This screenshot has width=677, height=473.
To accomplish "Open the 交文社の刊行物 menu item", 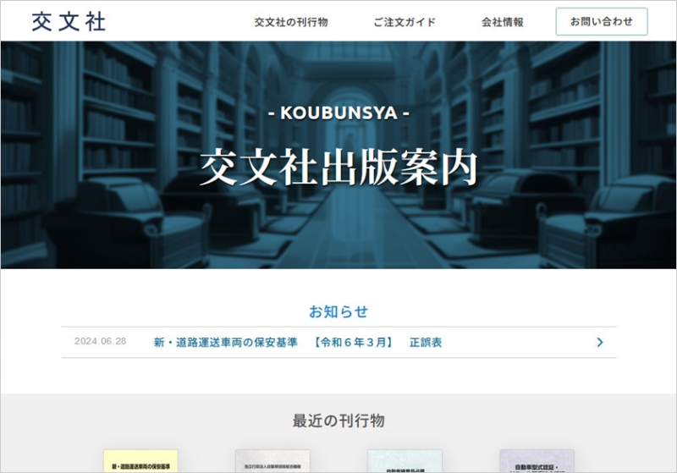I will (291, 22).
